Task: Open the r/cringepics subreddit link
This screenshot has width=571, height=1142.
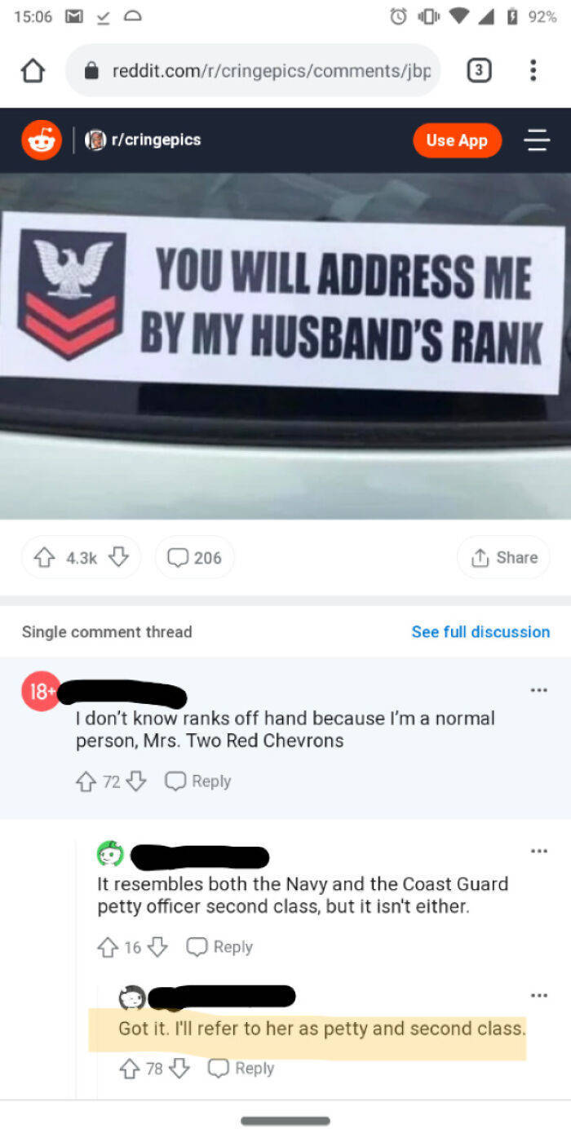Action: (145, 140)
